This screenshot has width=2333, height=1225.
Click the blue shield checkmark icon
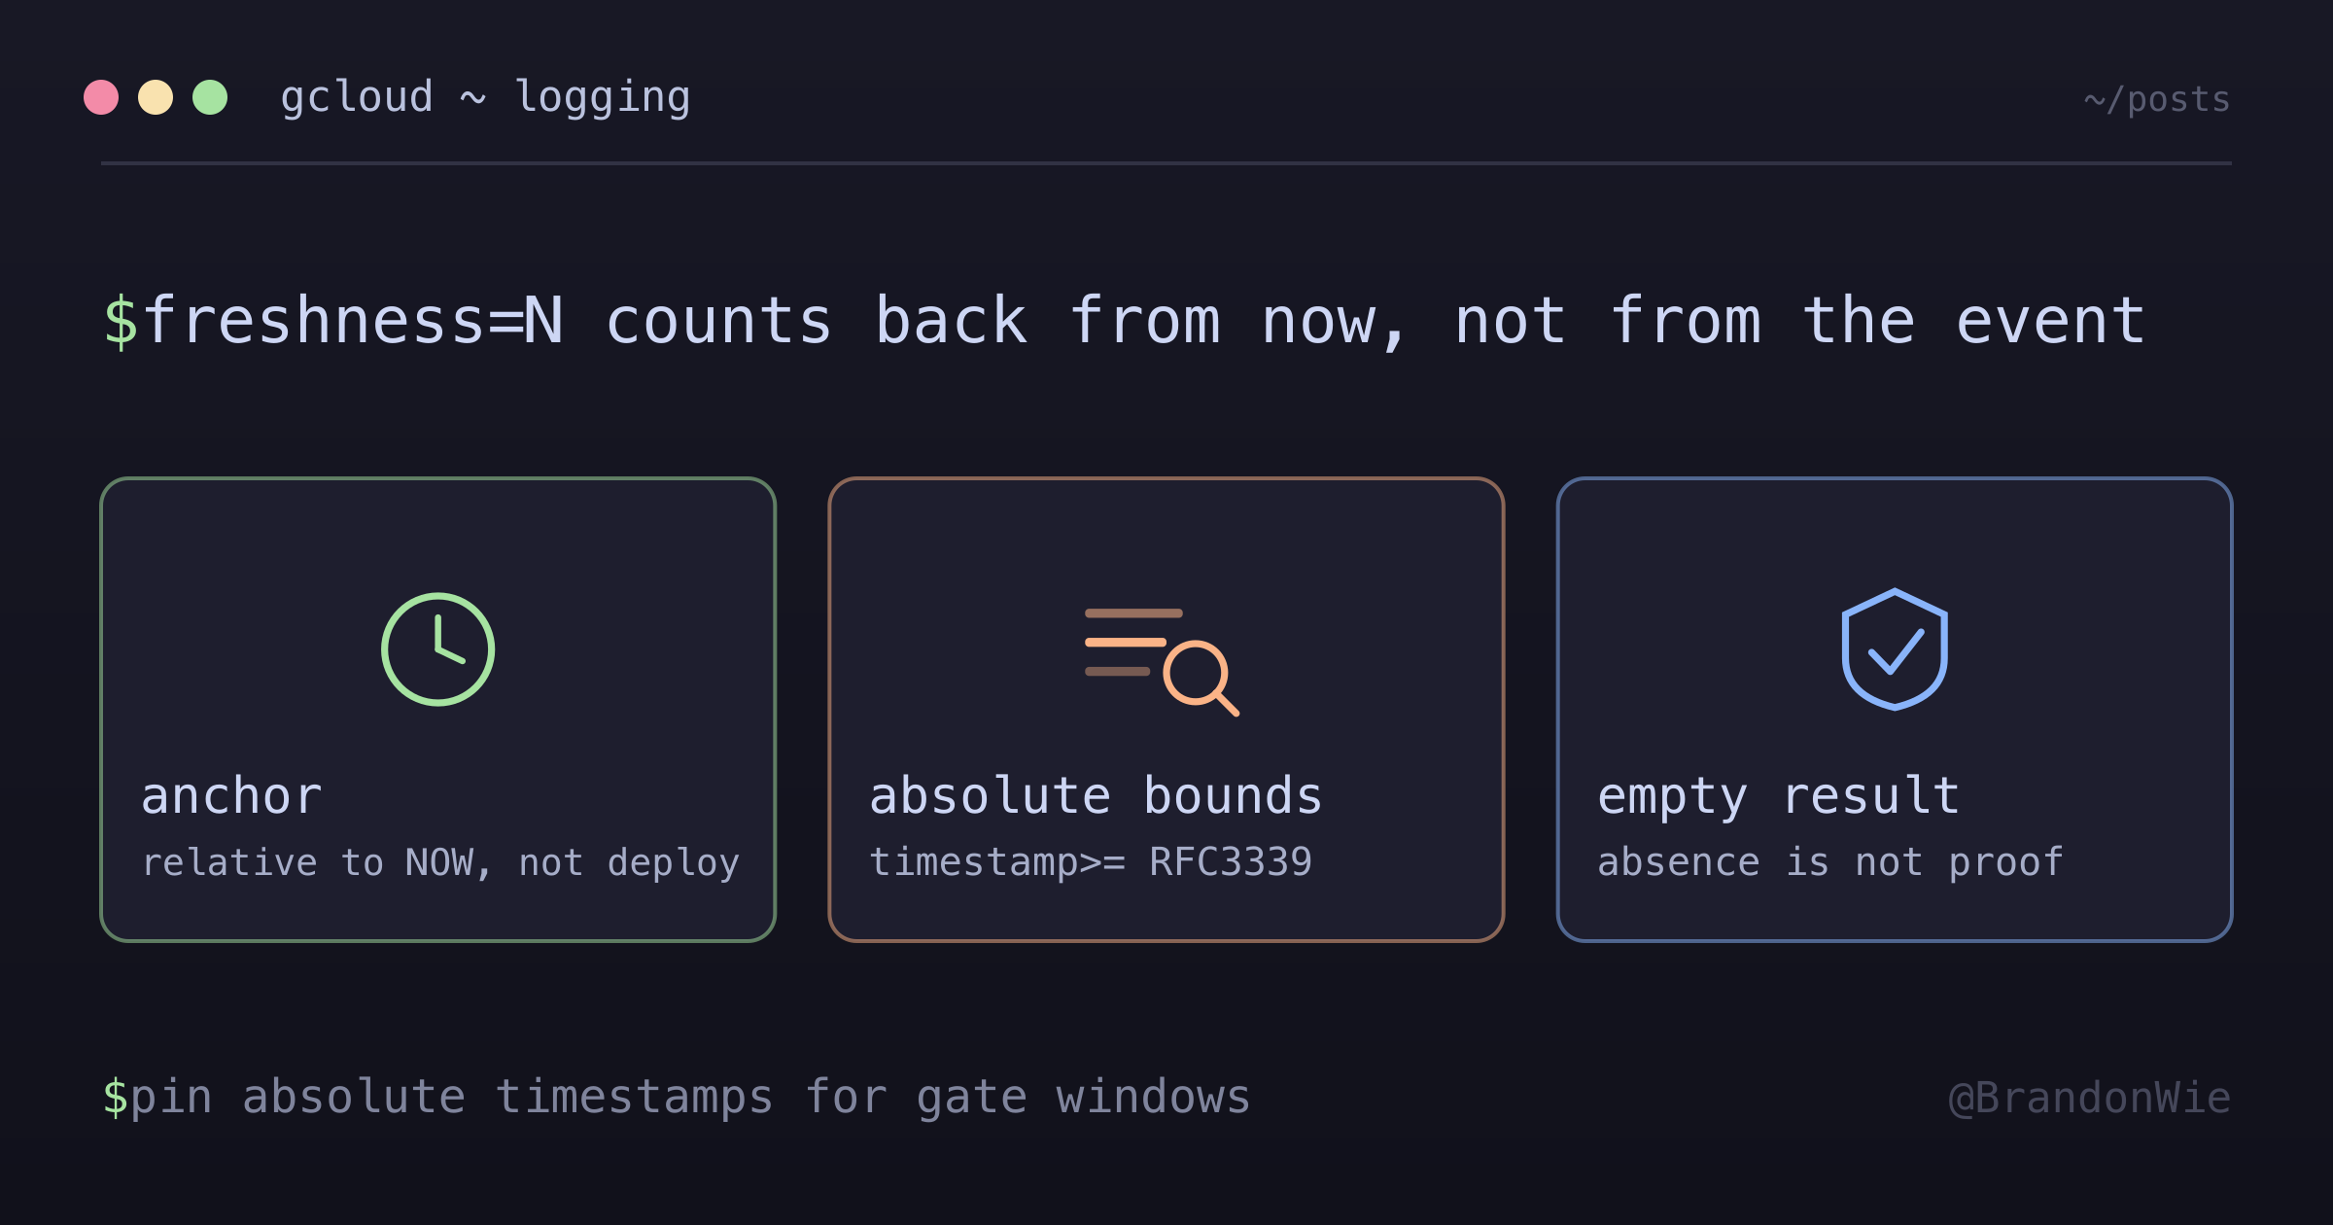1895,649
